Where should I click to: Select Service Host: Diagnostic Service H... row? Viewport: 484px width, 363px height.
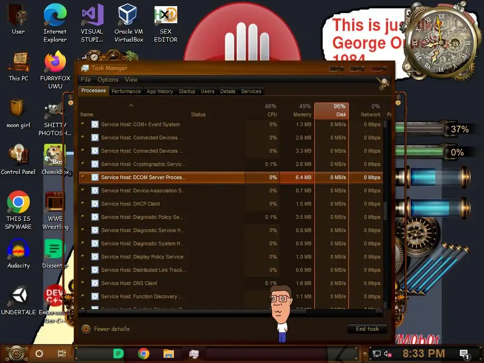click(x=230, y=230)
